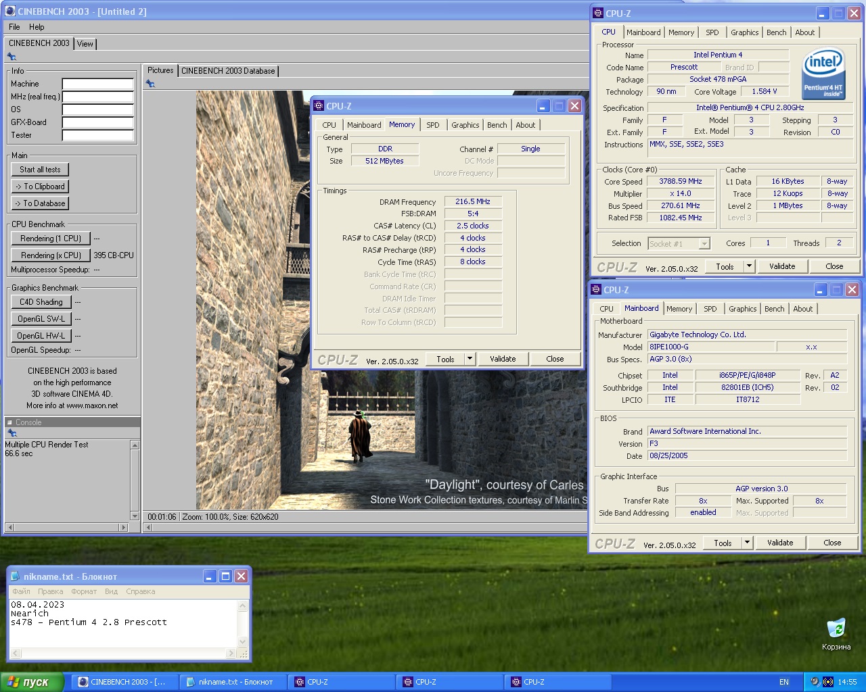This screenshot has width=866, height=692.
Task: Select the Pictures tab
Action: point(160,70)
